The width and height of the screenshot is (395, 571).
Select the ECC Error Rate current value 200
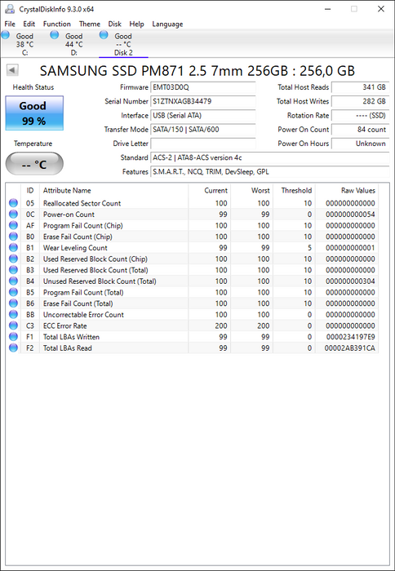tap(221, 326)
